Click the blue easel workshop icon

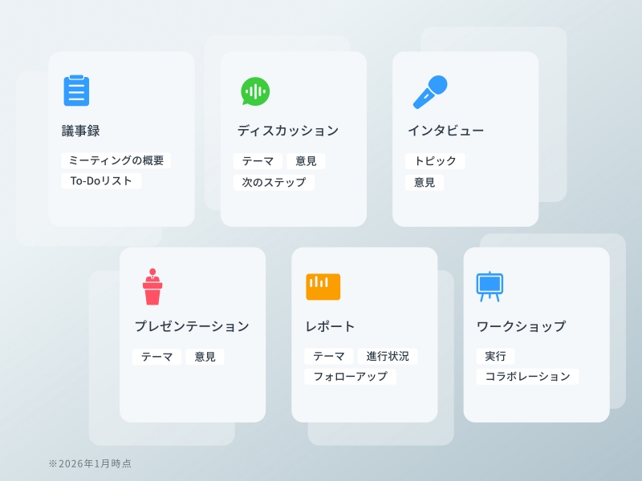coord(490,285)
